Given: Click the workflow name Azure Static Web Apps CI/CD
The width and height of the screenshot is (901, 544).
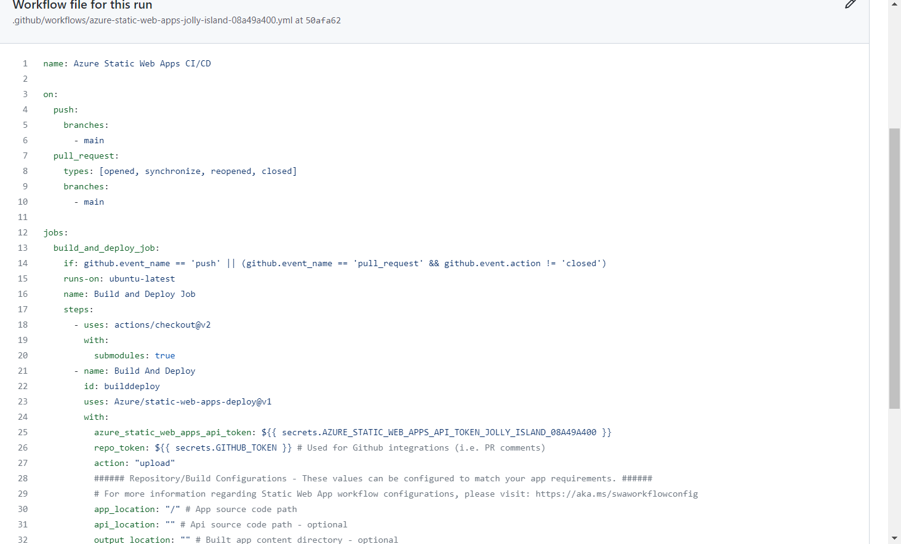Looking at the screenshot, I should [142, 63].
